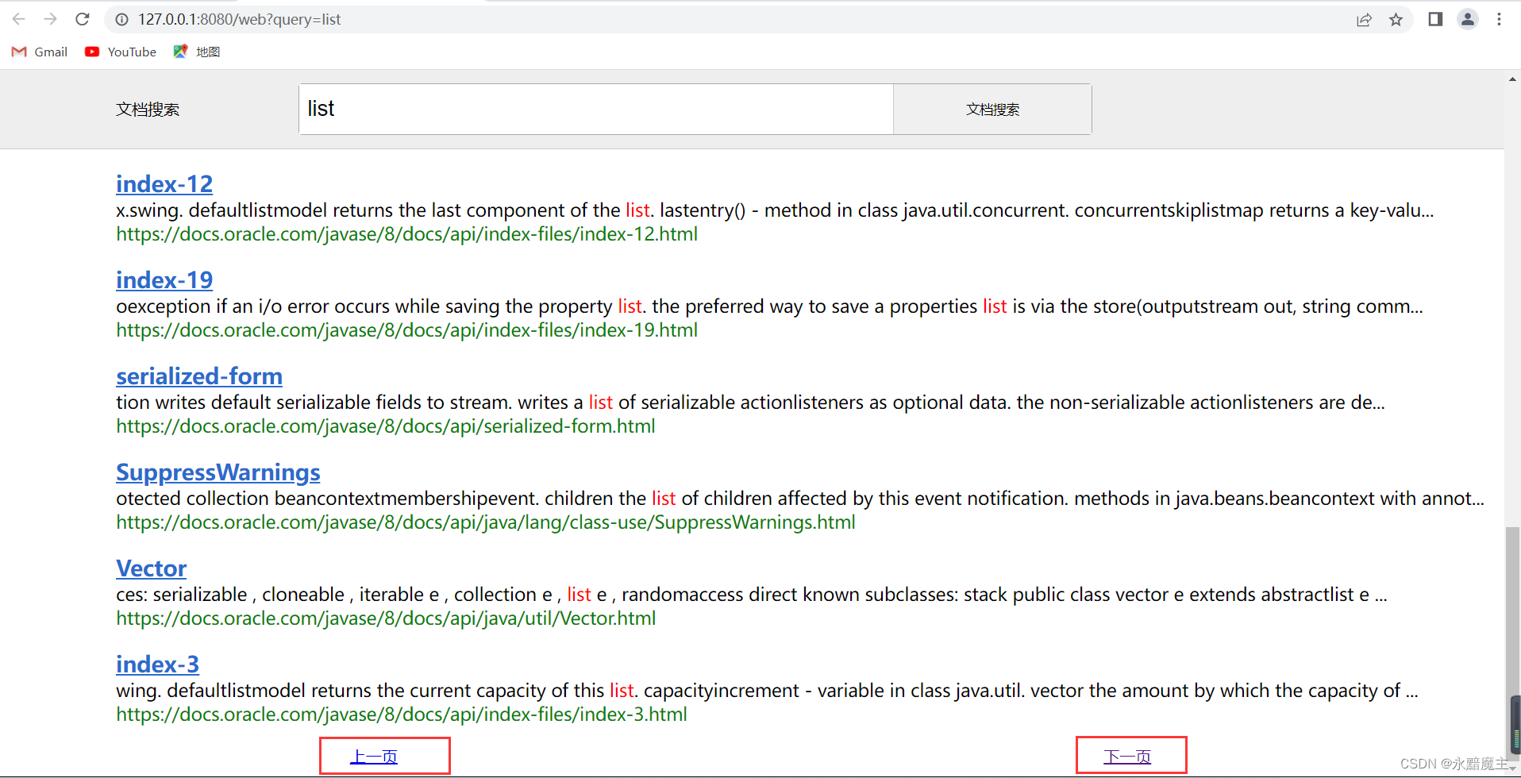Click the SuppressWarnings.html green URL
1521x778 pixels.
point(486,522)
